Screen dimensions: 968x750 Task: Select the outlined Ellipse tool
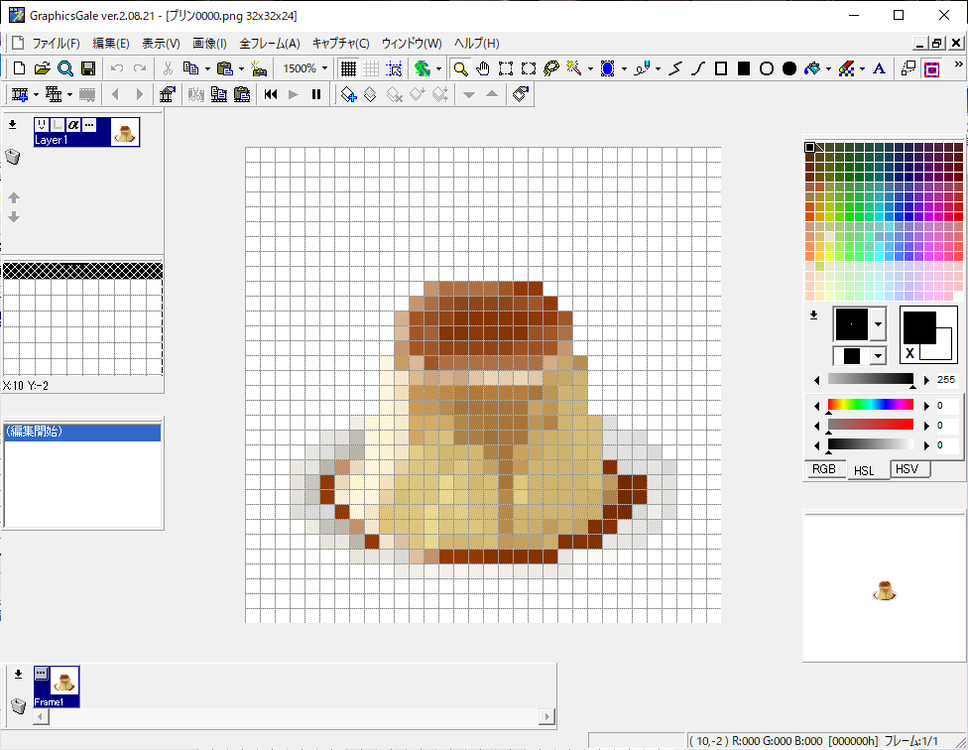(x=767, y=68)
